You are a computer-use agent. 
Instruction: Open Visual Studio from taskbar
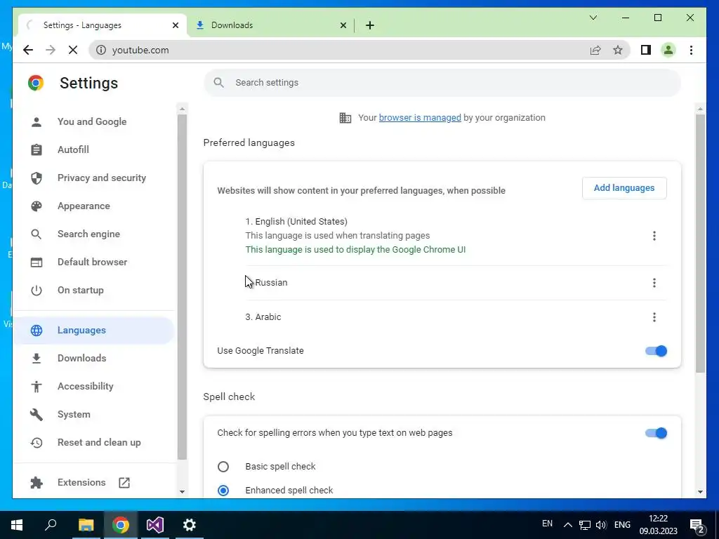pyautogui.click(x=155, y=525)
